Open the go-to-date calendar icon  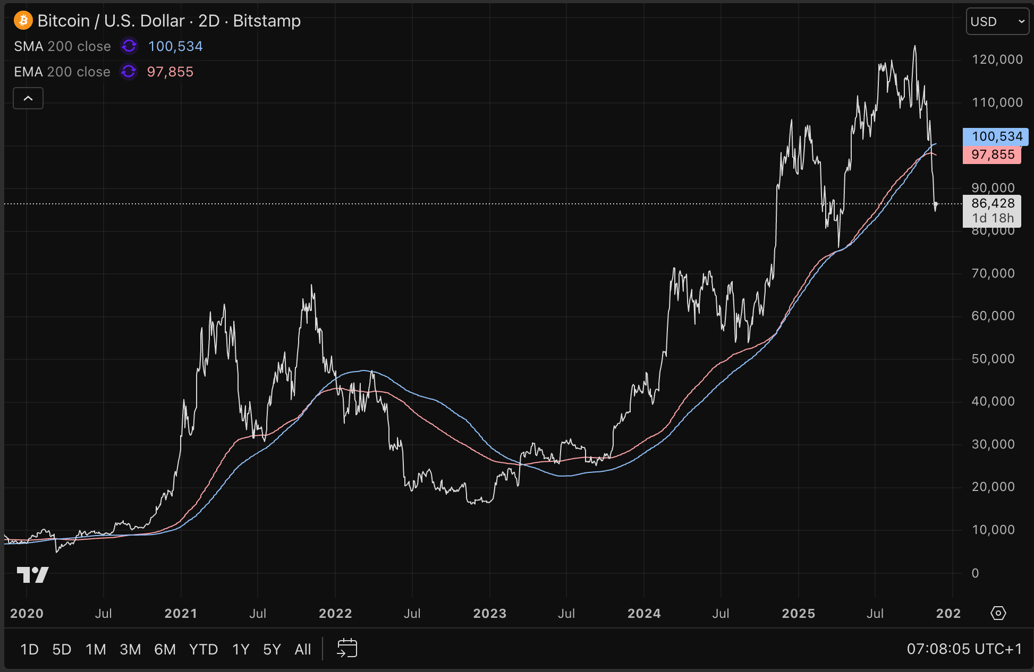[x=347, y=648]
